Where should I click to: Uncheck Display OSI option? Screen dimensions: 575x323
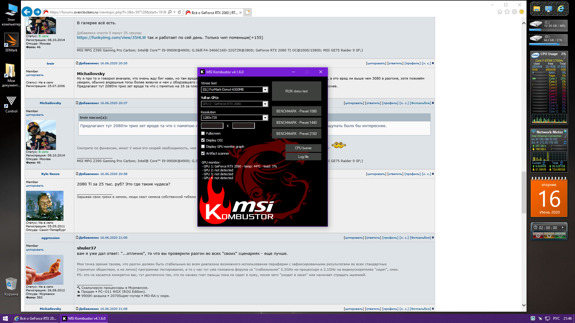click(x=203, y=140)
